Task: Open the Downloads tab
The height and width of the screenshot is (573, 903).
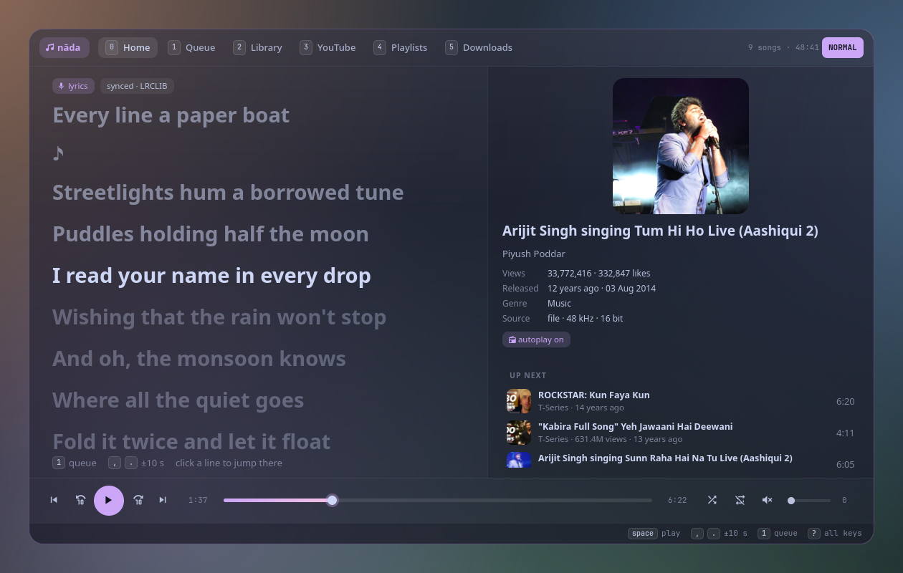Action: click(479, 47)
